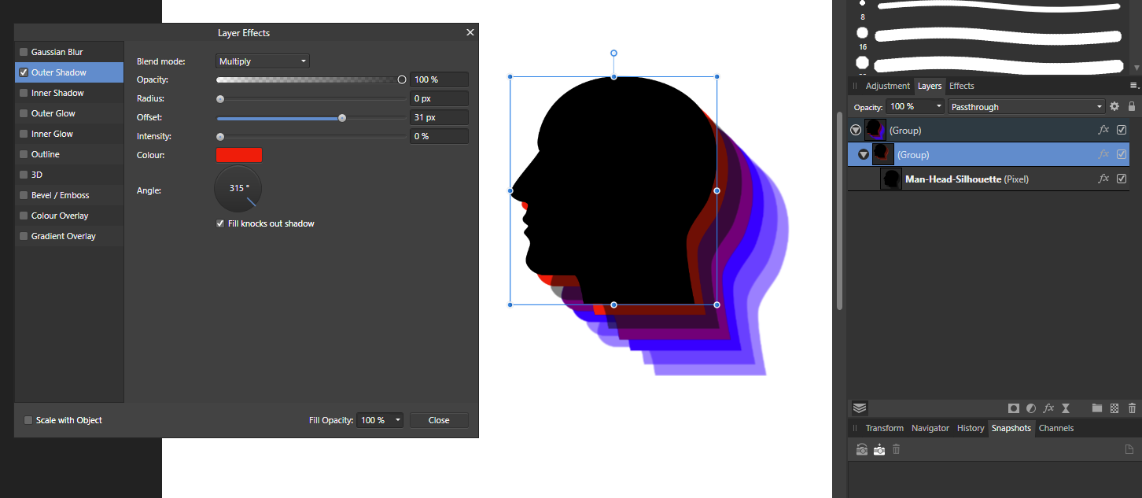Hide the Man-Head-Silhouette layer
The height and width of the screenshot is (498, 1142).
click(1122, 179)
